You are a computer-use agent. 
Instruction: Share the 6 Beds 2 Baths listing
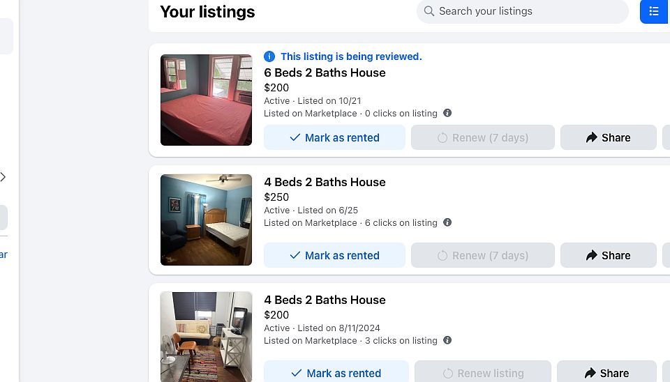(608, 138)
